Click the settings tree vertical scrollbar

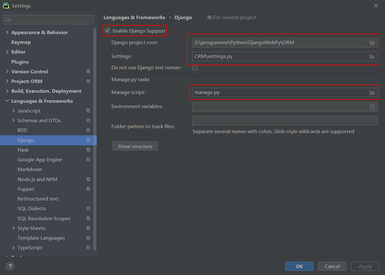(95, 139)
